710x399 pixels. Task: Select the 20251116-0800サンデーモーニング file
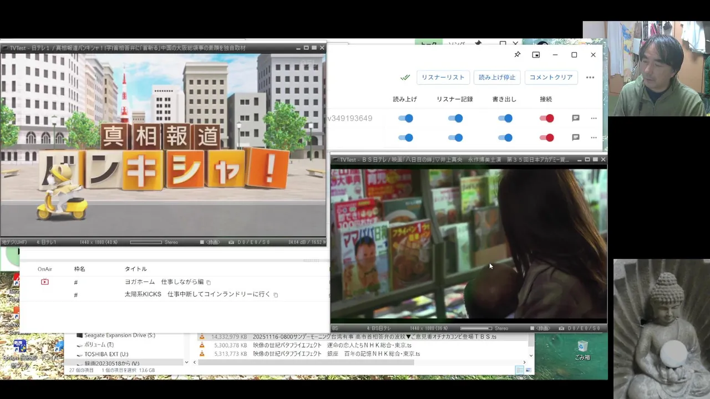[374, 336]
